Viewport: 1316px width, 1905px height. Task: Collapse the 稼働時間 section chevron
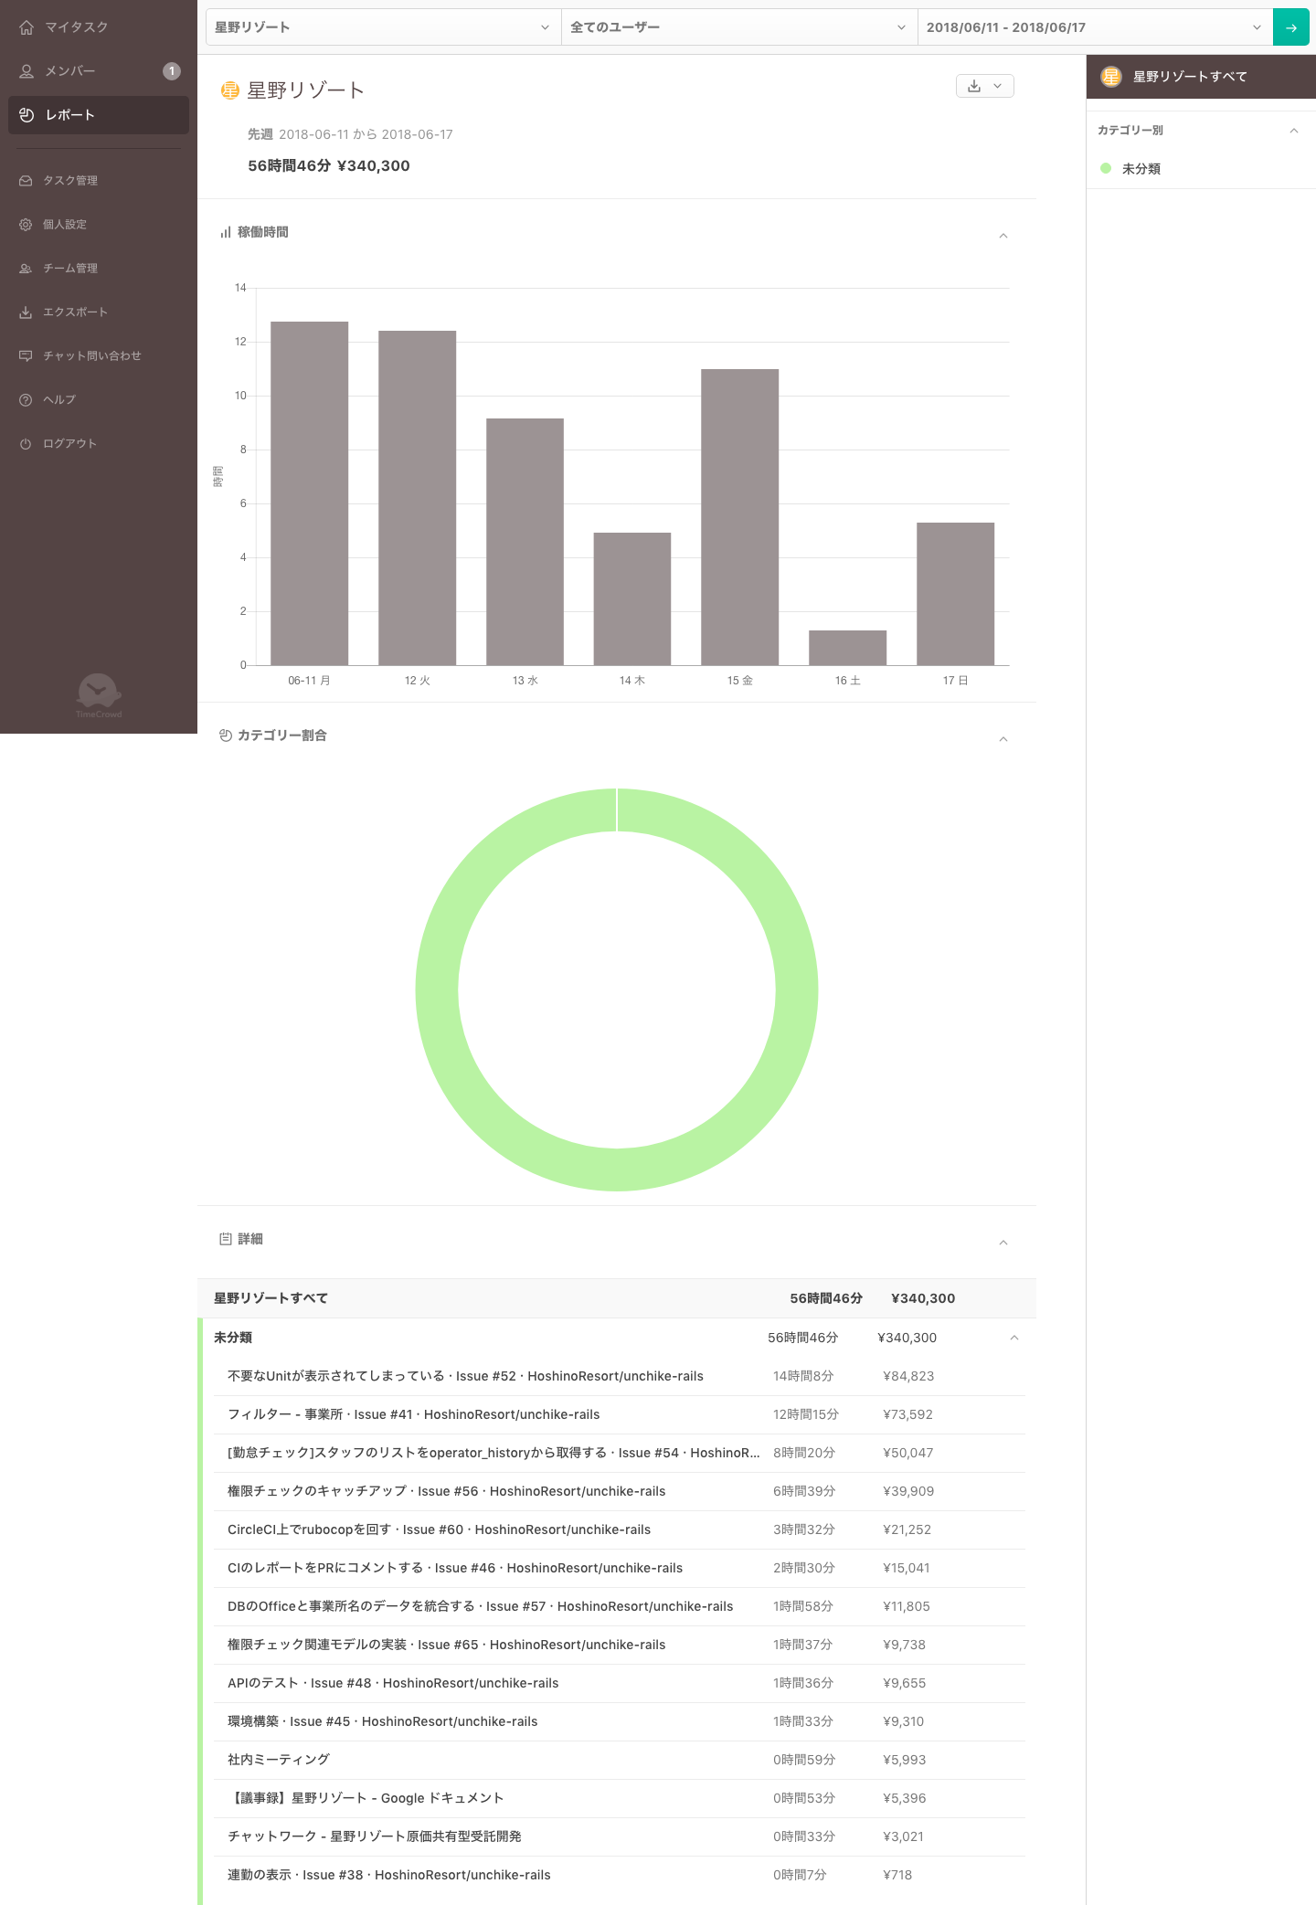tap(1003, 236)
